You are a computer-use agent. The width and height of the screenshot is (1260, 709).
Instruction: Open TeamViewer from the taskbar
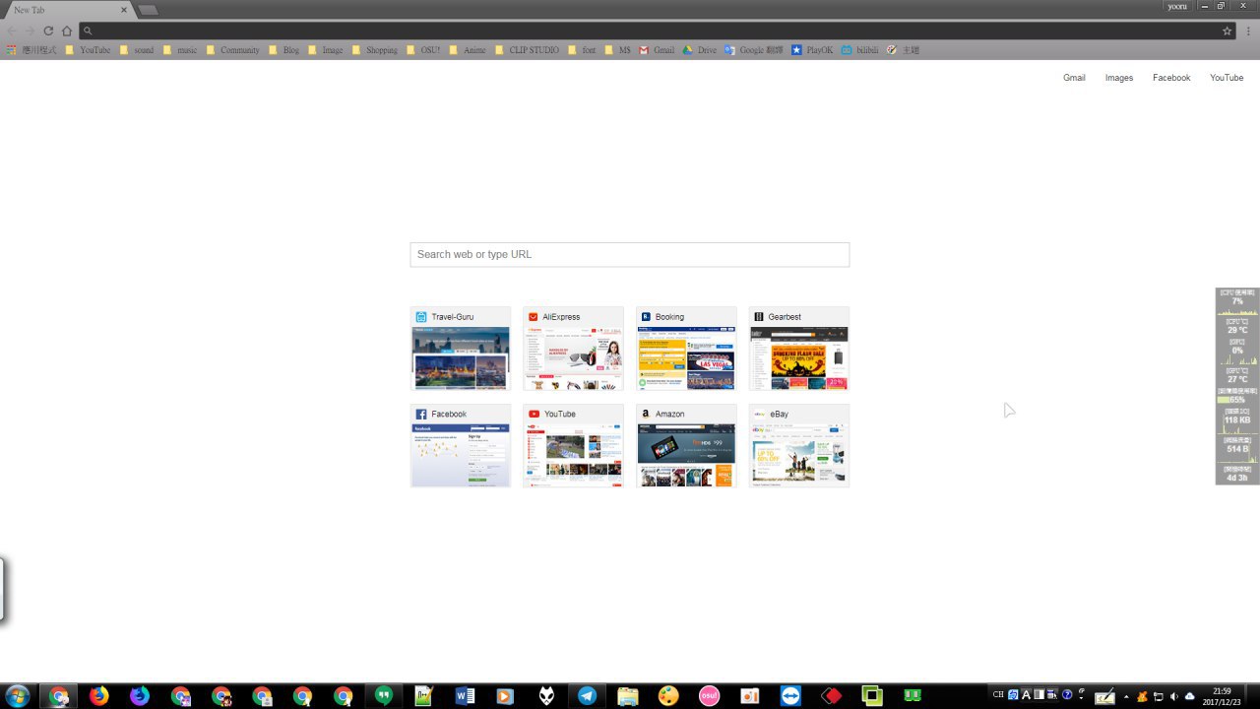click(x=790, y=696)
